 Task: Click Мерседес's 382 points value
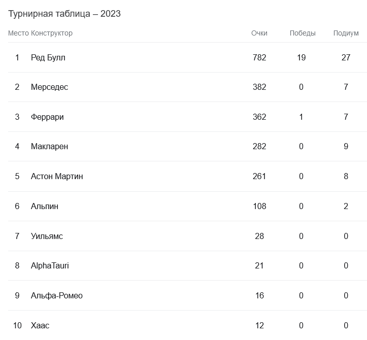pyautogui.click(x=259, y=87)
